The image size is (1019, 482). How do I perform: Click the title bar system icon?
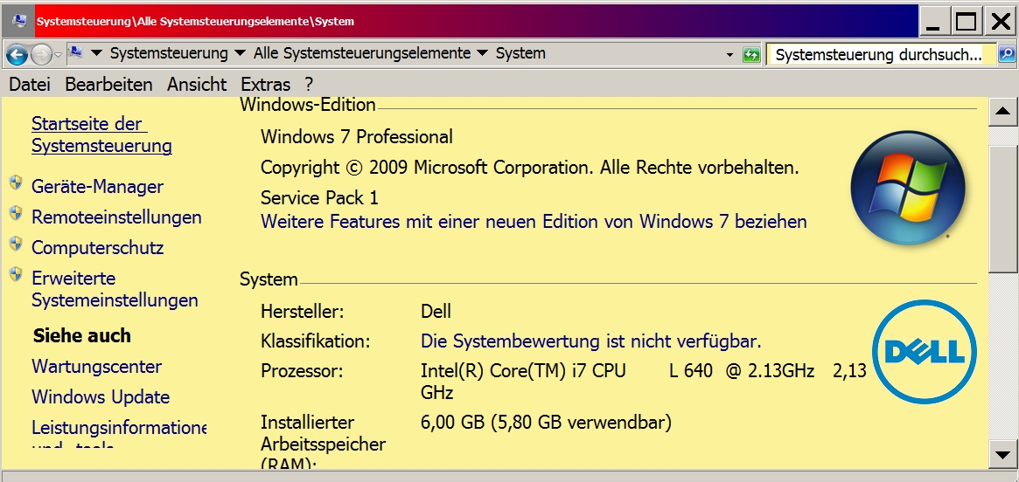tap(19, 21)
